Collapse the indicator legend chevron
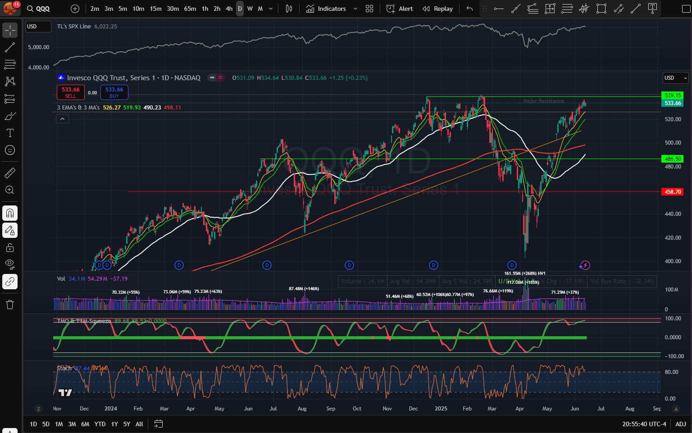 coord(62,119)
